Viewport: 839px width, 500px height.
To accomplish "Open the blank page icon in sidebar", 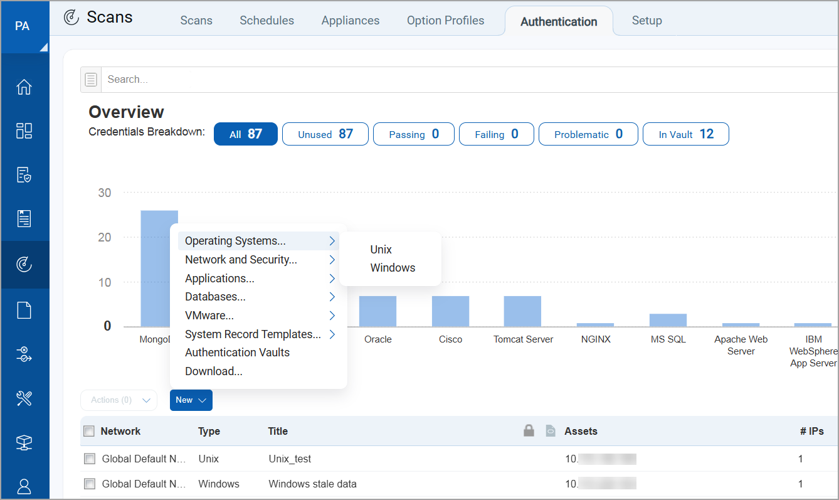I will [24, 310].
